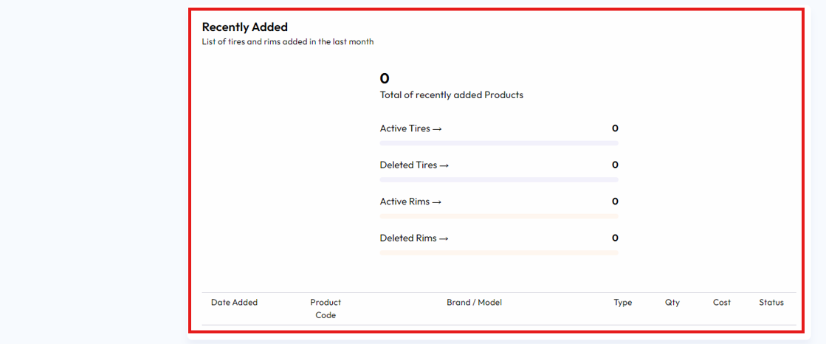
Task: Open the Deleted Tires link
Action: coord(414,165)
